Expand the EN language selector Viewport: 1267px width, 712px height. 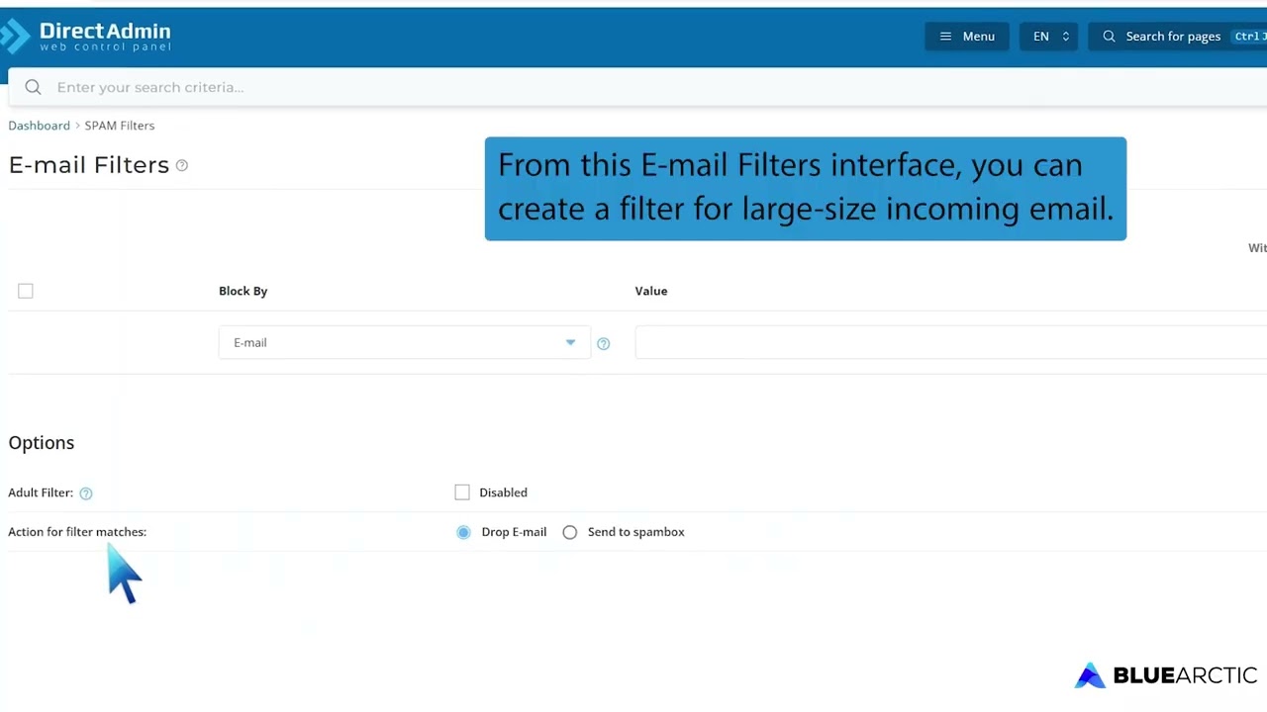tap(1049, 37)
